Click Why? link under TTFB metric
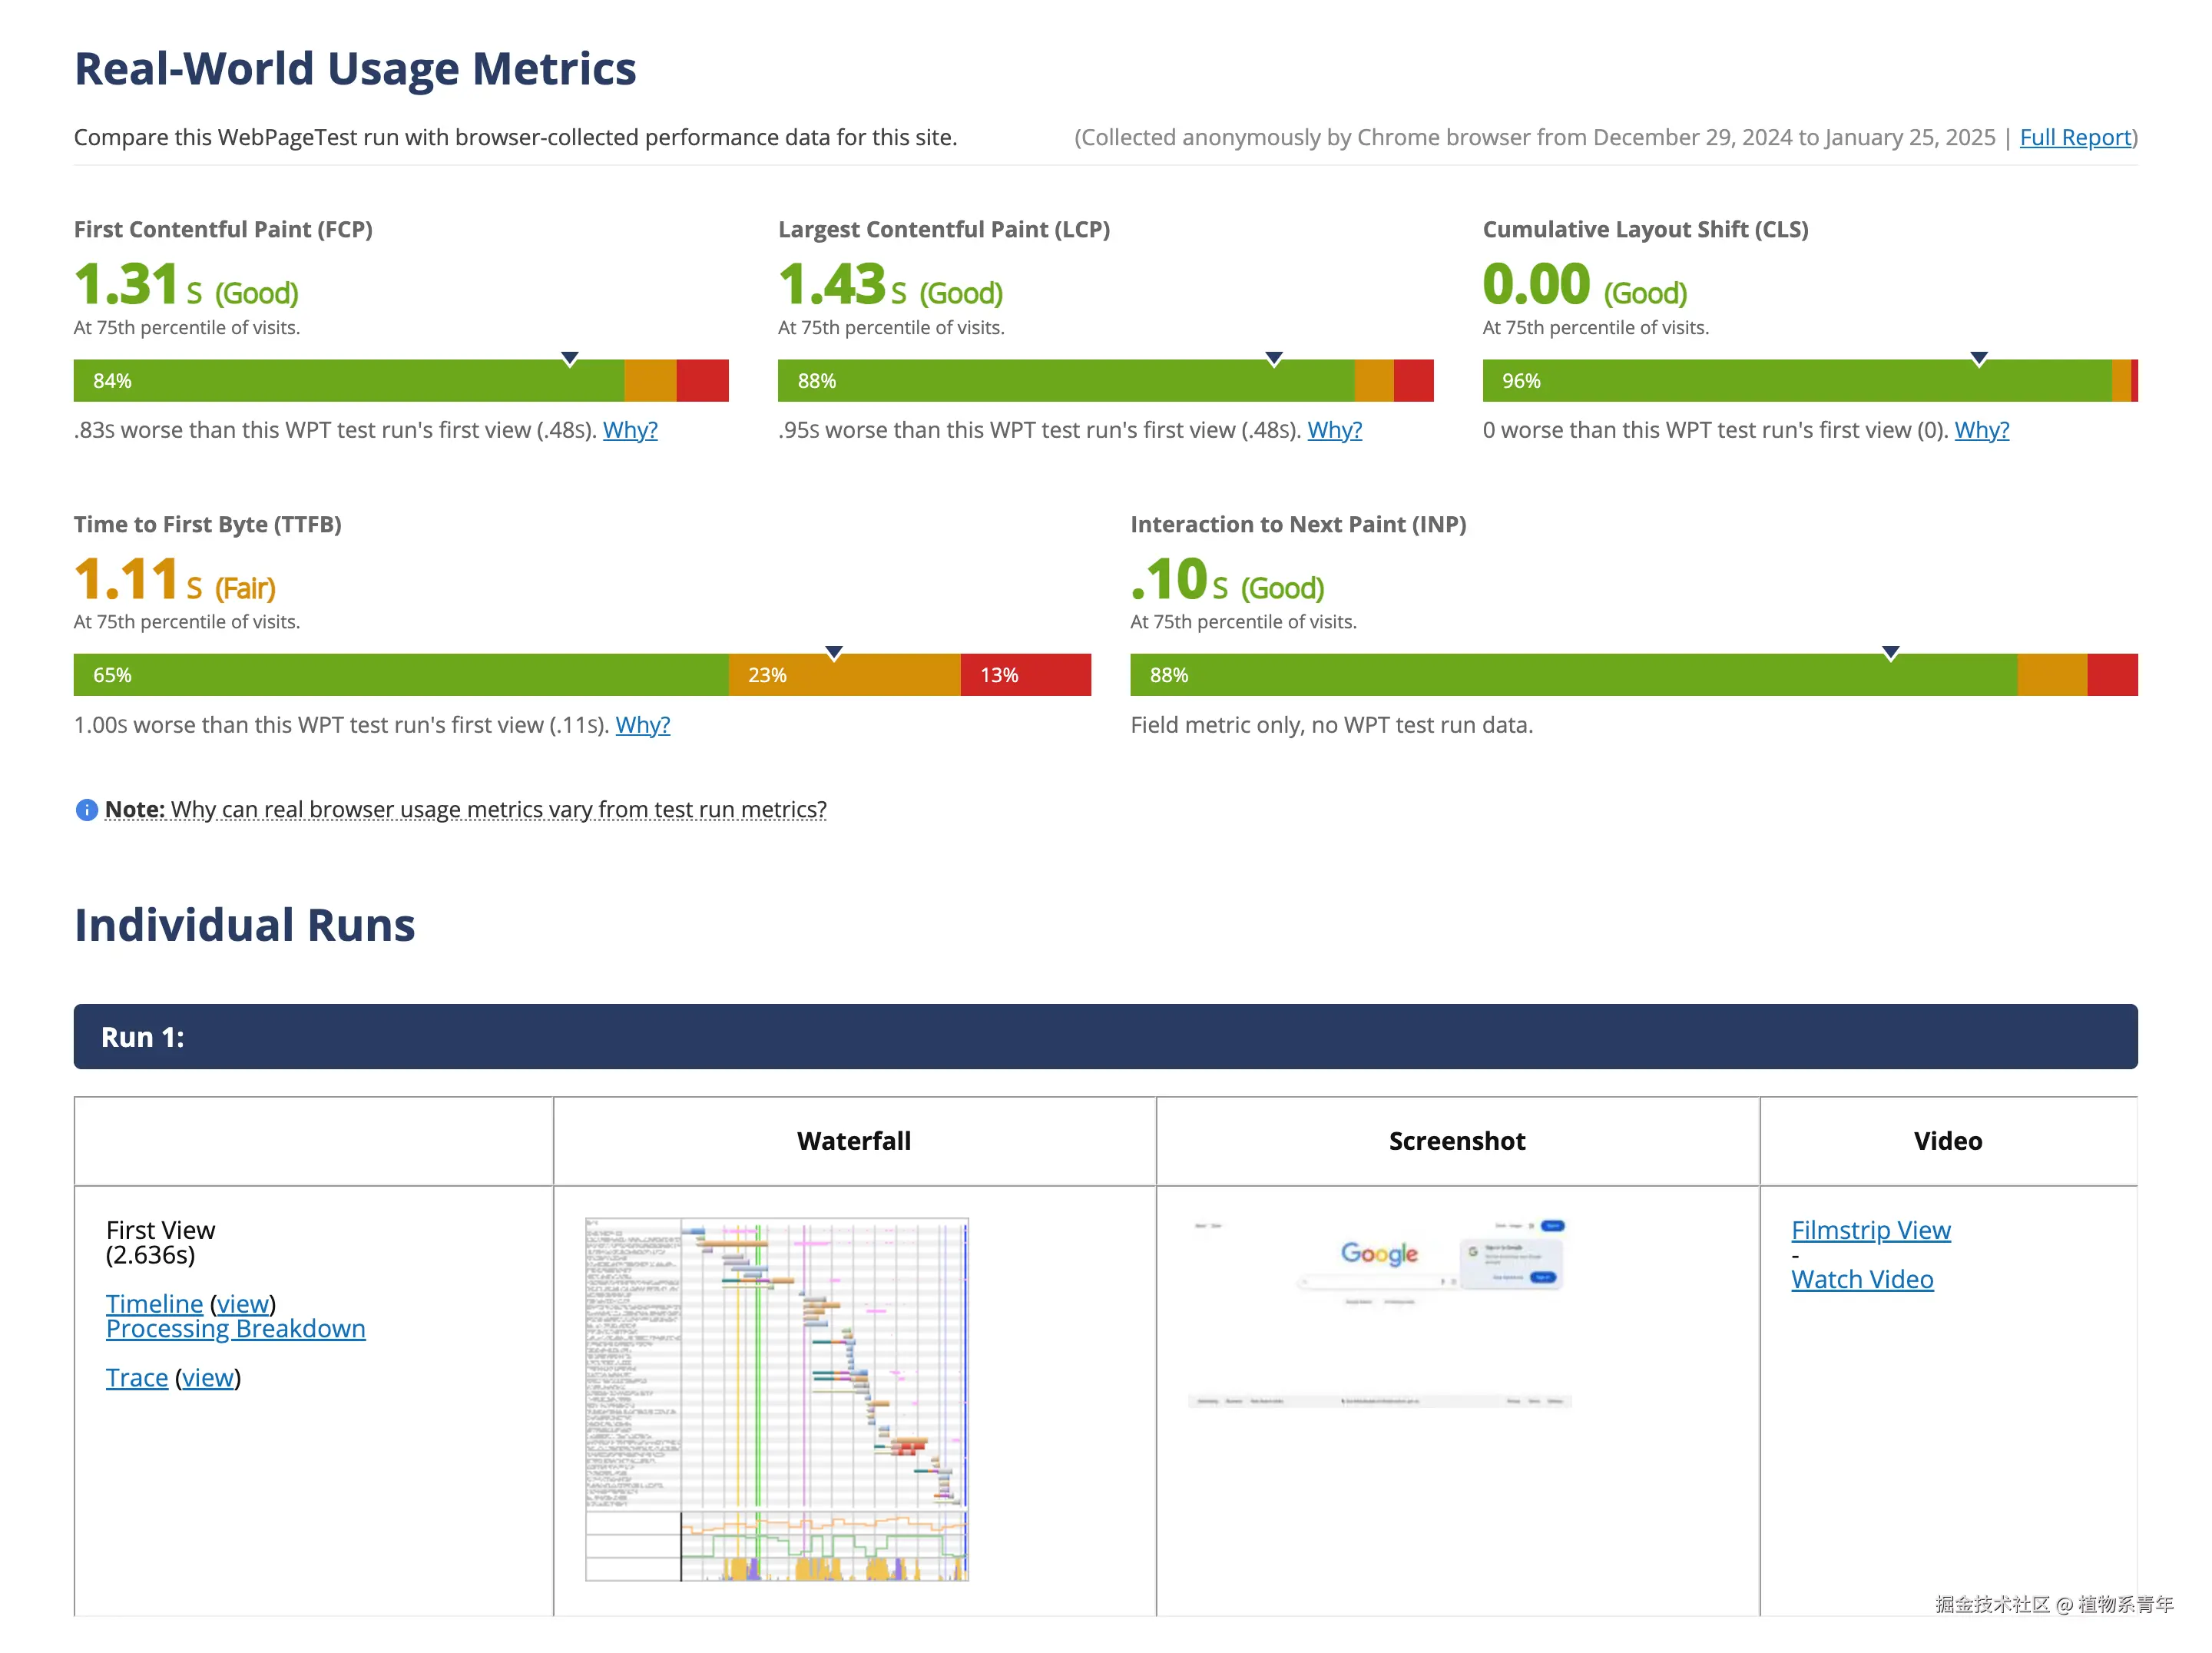 click(x=642, y=725)
